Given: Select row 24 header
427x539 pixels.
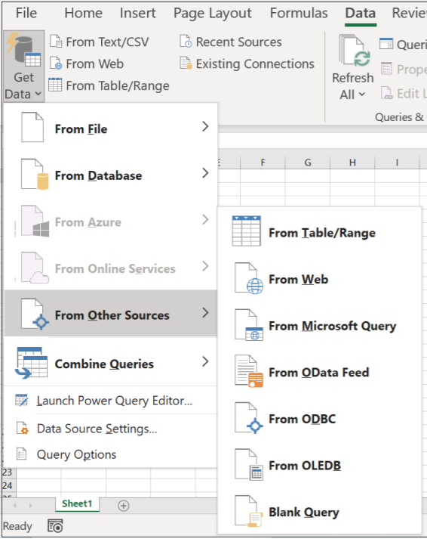Looking at the screenshot, I should point(8,485).
